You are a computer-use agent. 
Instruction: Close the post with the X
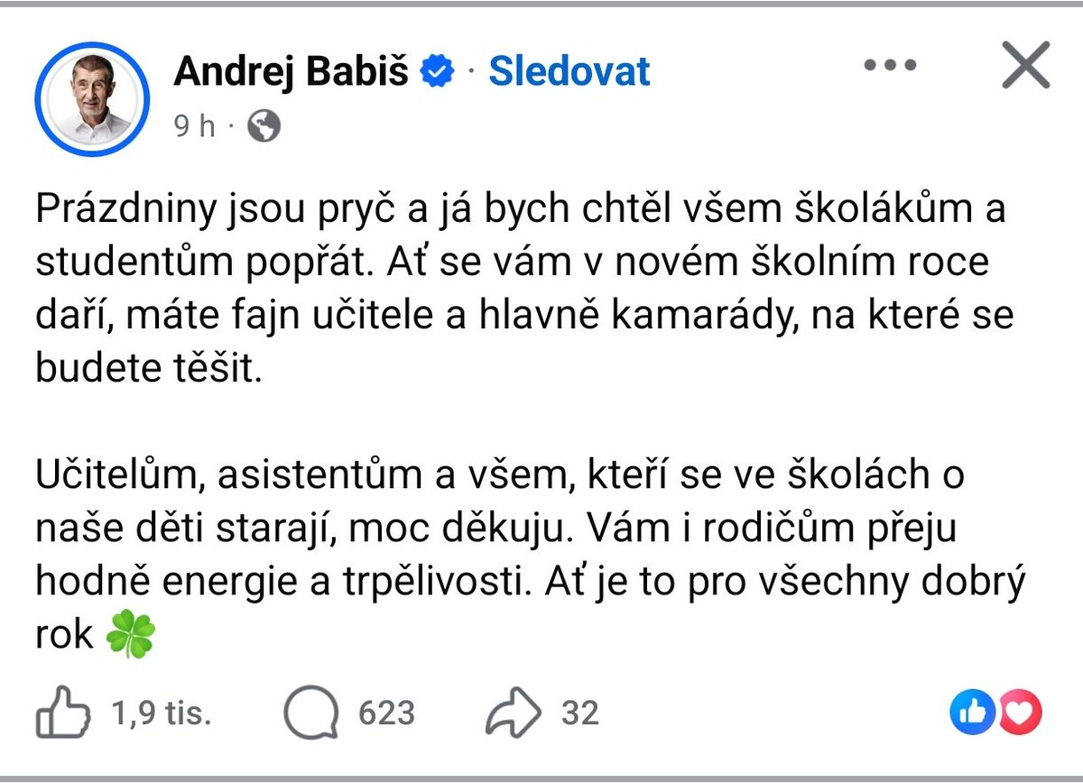(1026, 66)
